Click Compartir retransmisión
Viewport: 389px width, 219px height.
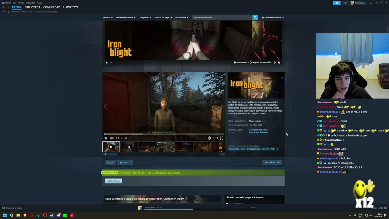pos(260,62)
